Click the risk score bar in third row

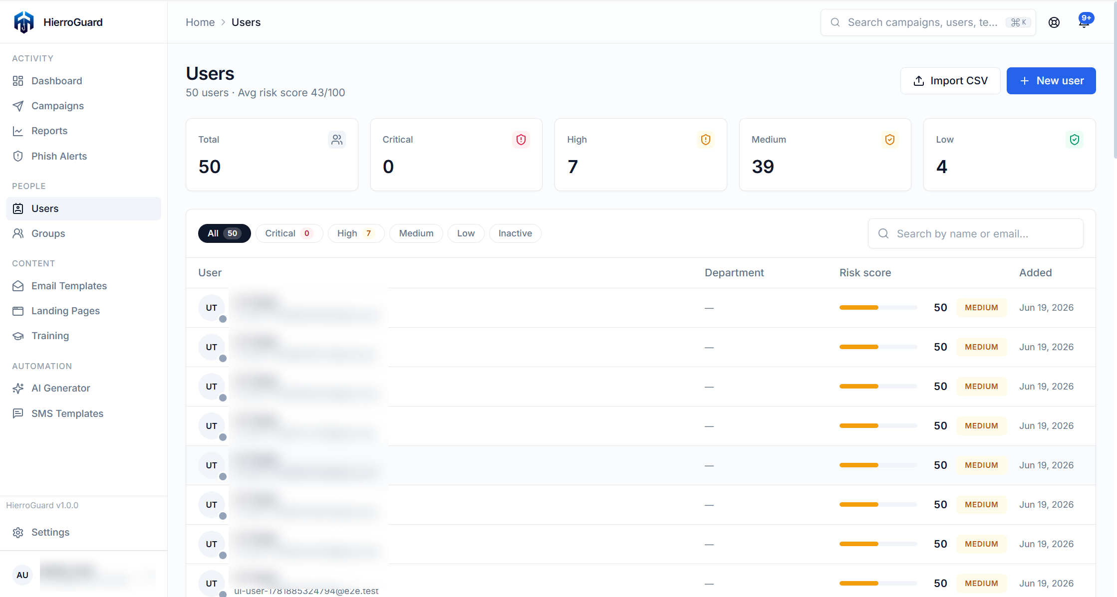(x=878, y=387)
